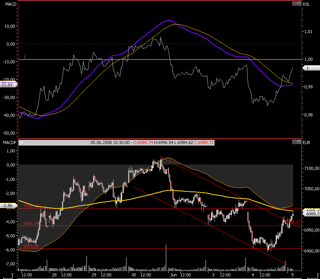Select the 6961.04 horizontal line label

(x=31, y=223)
